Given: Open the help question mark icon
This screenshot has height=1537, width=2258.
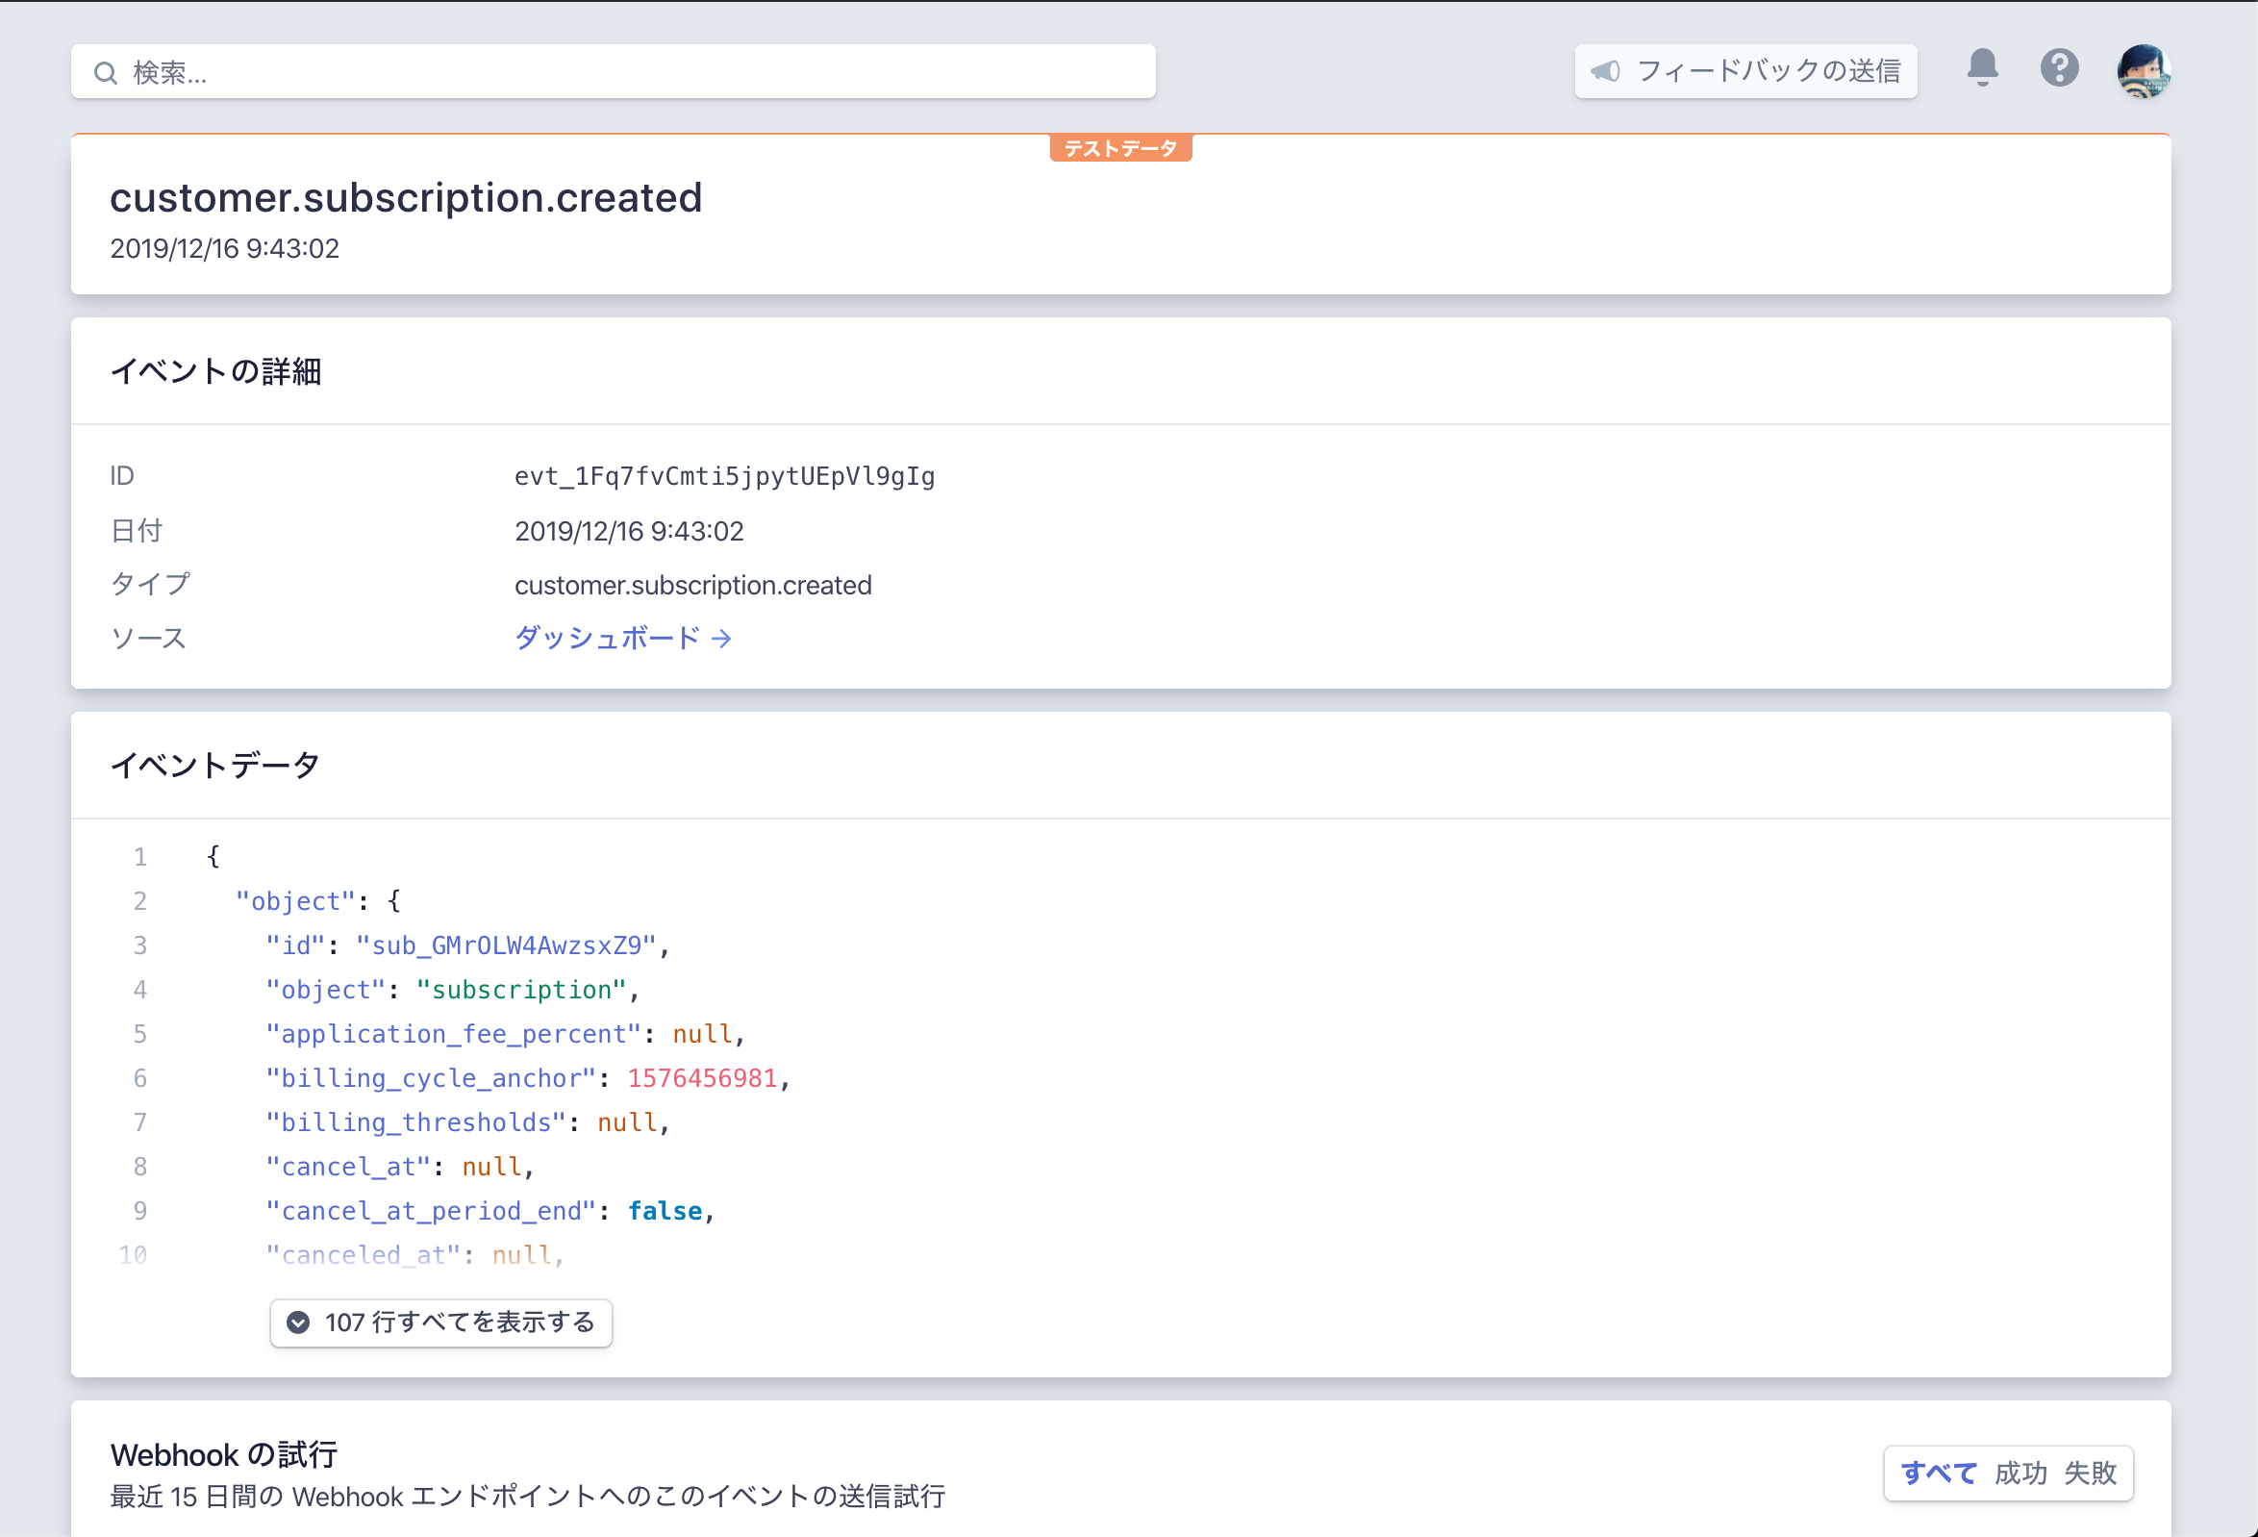Looking at the screenshot, I should (x=2059, y=68).
